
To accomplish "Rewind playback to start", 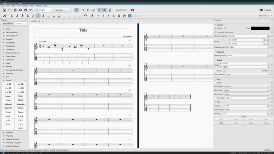I will [x=83, y=10].
